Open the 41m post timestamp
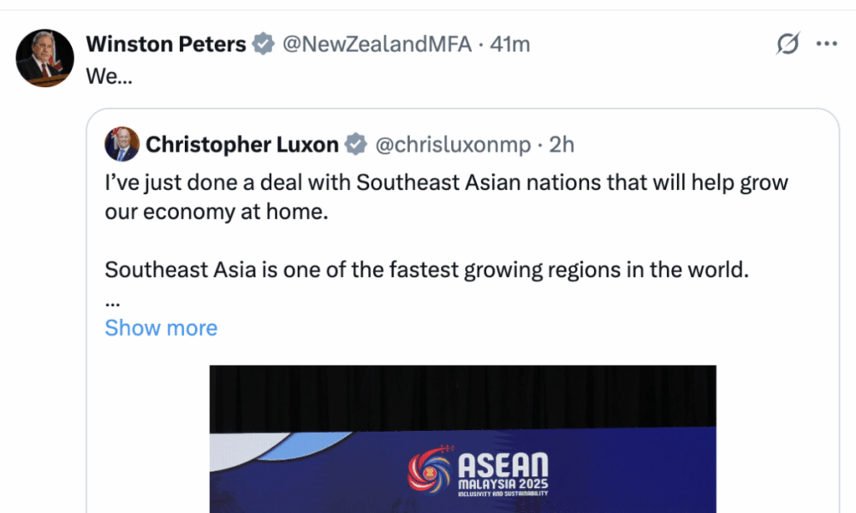 [x=510, y=44]
